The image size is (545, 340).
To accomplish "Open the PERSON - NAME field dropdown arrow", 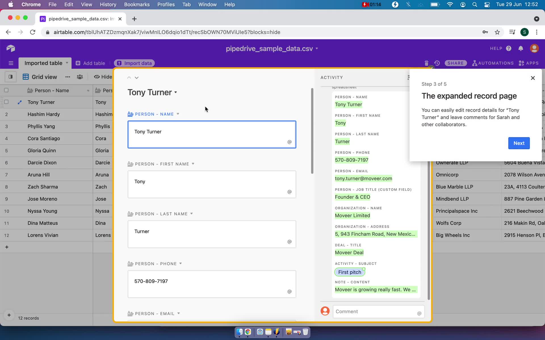I will (178, 114).
